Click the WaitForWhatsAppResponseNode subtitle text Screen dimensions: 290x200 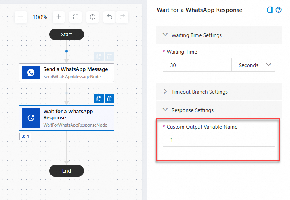pyautogui.click(x=75, y=125)
